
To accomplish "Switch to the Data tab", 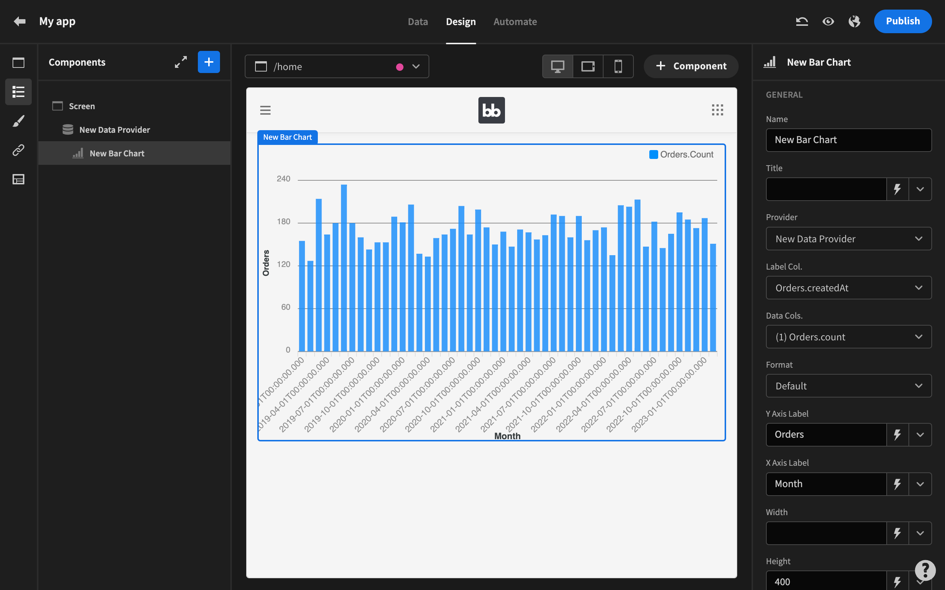I will pos(417,22).
